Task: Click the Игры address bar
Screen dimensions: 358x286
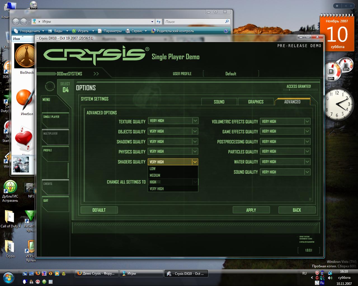Action: (93, 22)
